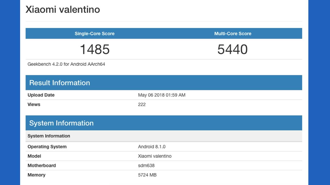Click the Android 8.1.0 value
This screenshot has width=330, height=185.
[x=152, y=147]
